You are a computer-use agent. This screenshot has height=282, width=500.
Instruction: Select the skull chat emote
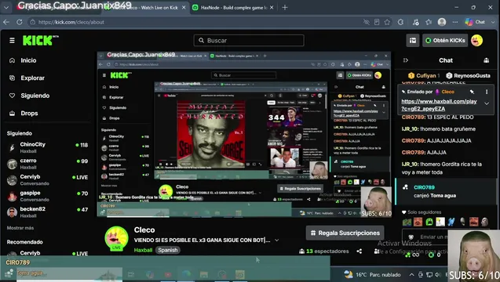462,222
